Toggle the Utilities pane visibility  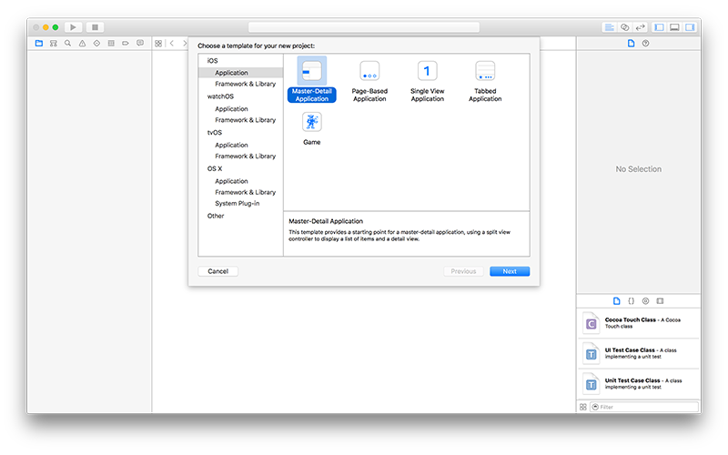690,27
